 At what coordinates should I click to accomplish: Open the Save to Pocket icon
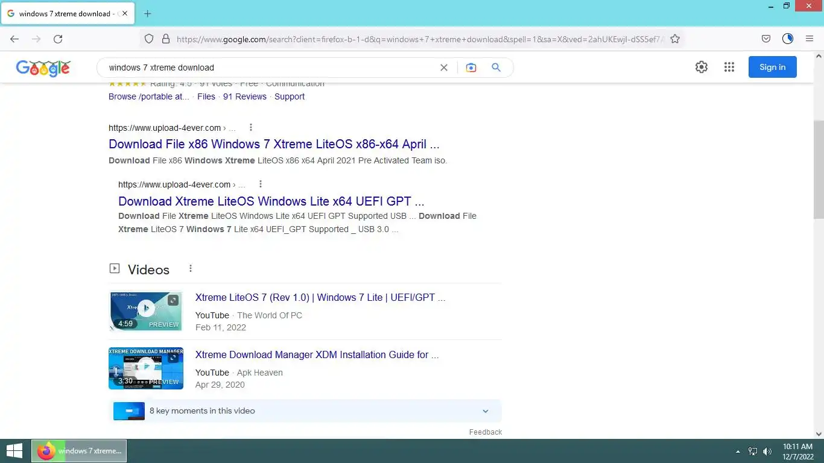(766, 39)
